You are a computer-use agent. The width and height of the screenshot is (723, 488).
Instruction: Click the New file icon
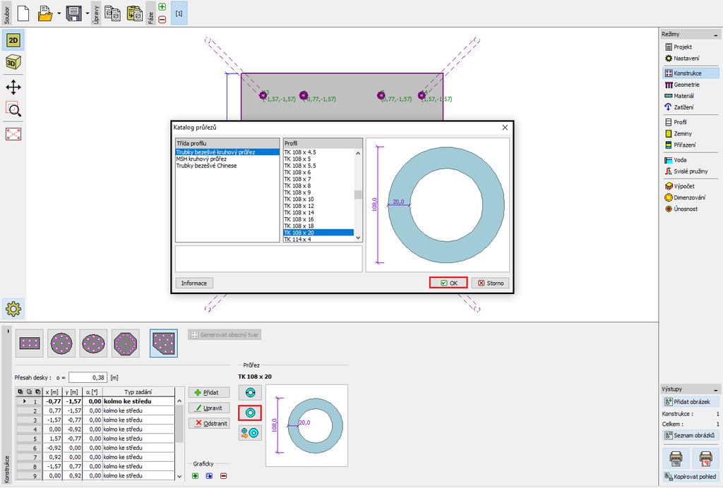tap(23, 13)
